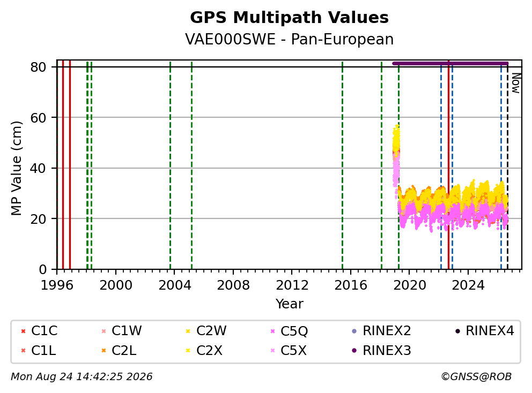The width and height of the screenshot is (532, 393).
Task: Click the C5Q legend label text
Action: [x=294, y=331]
